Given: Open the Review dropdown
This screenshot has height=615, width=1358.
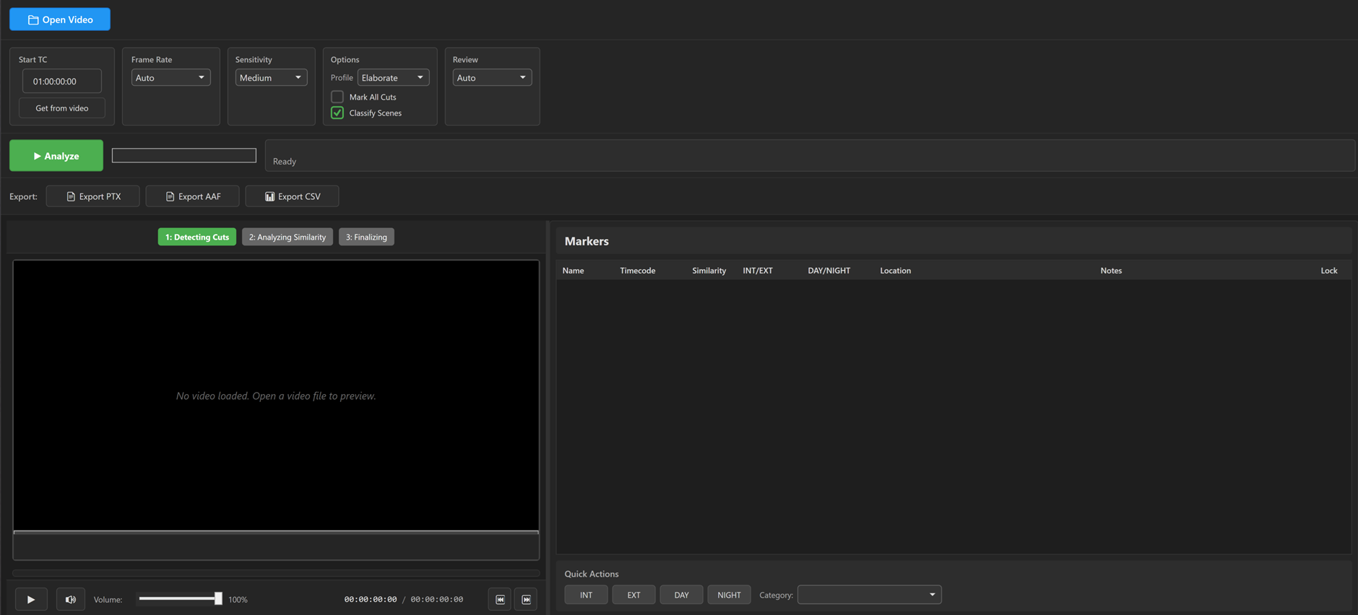Looking at the screenshot, I should coord(492,77).
